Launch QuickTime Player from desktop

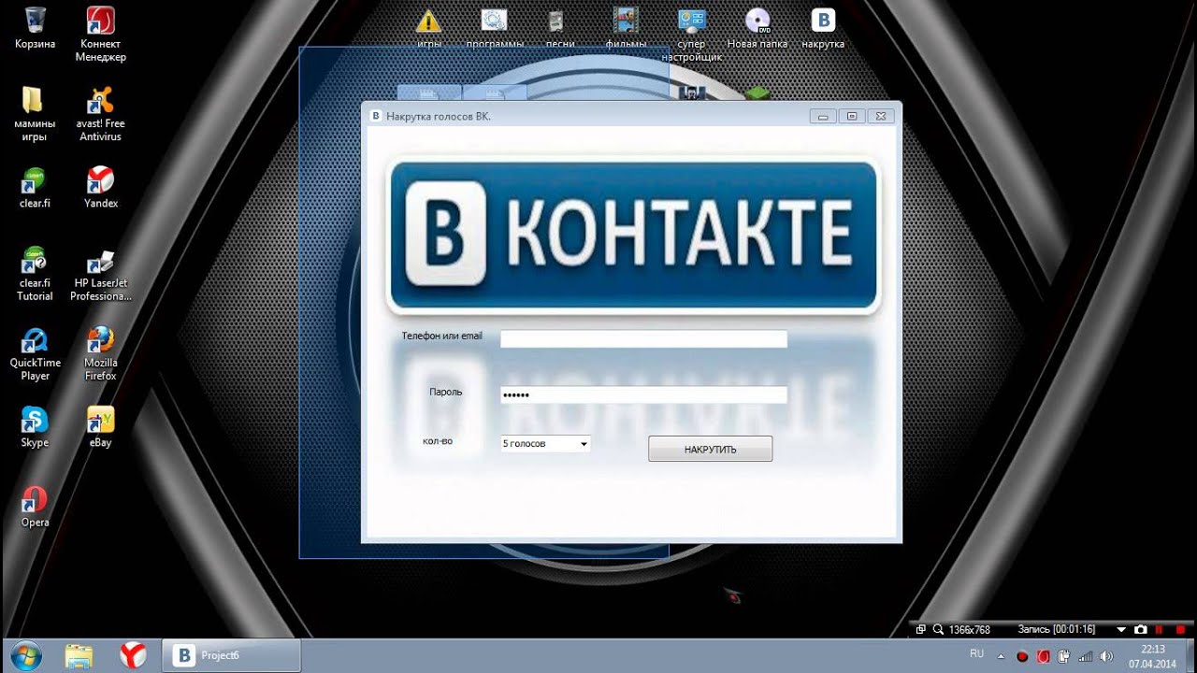(x=35, y=353)
